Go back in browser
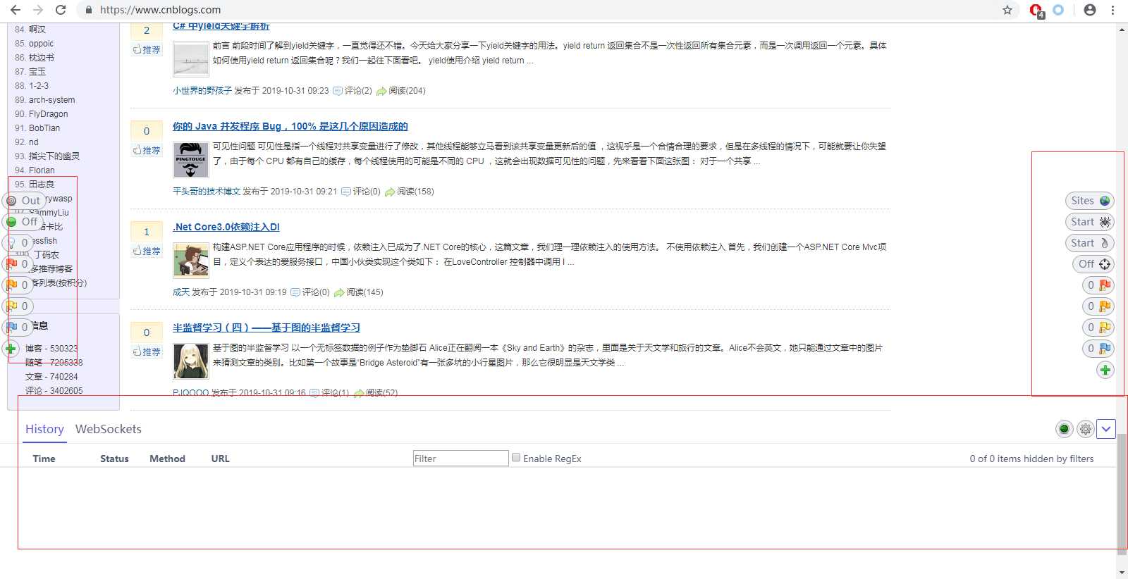The width and height of the screenshot is (1128, 579). (16, 10)
